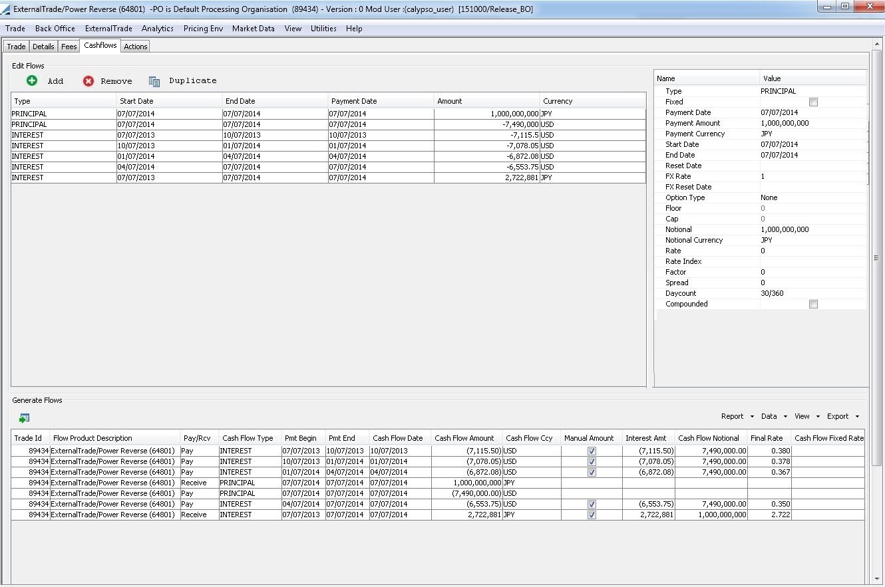This screenshot has height=587, width=885.
Task: Click the Final Rate cell 2.722
Action: point(770,515)
